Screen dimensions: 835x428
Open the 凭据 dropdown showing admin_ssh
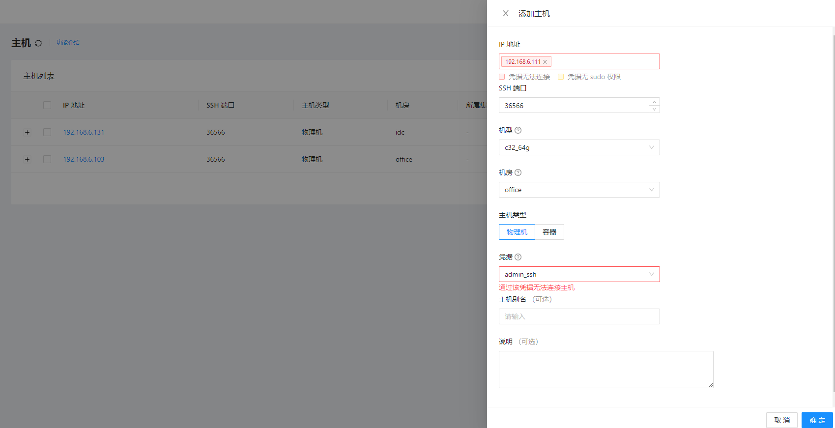(x=579, y=274)
